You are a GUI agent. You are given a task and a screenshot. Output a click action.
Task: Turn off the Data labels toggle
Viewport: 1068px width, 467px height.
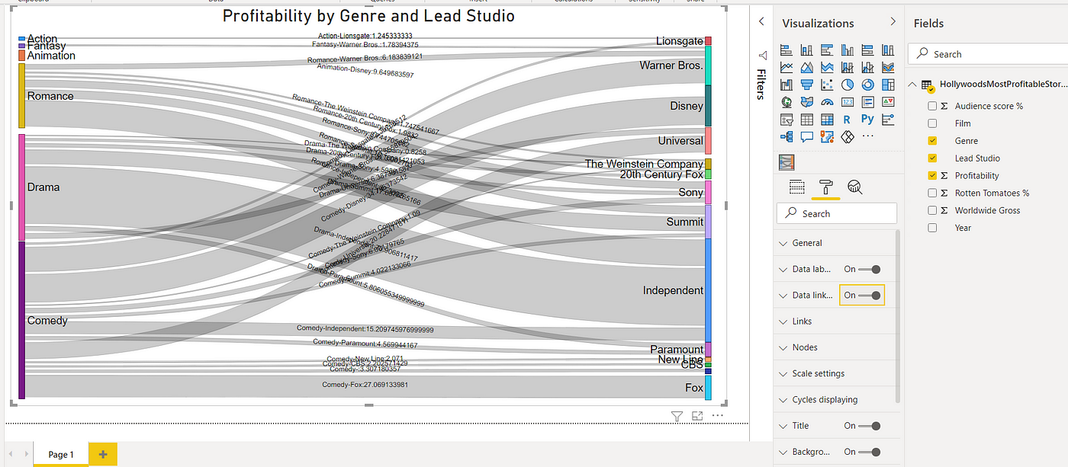tap(870, 269)
